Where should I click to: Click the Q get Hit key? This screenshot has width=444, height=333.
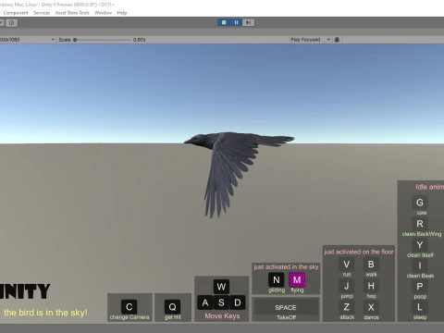[x=172, y=307]
